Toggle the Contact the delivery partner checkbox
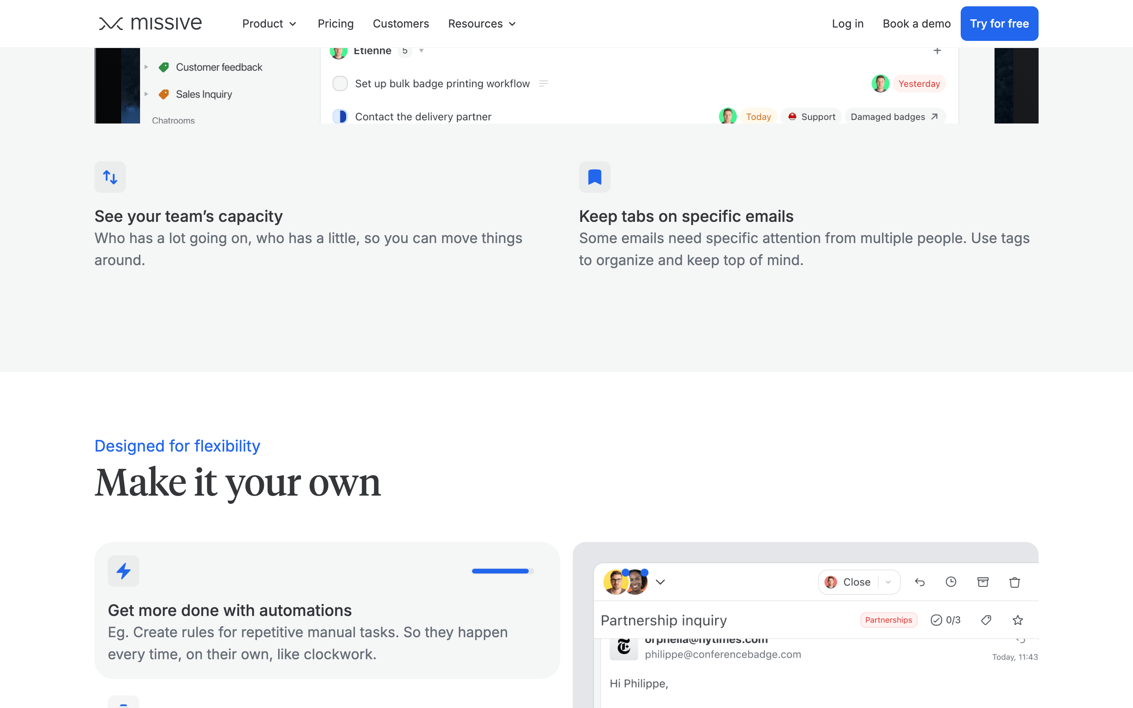Image resolution: width=1133 pixels, height=708 pixels. [x=340, y=116]
